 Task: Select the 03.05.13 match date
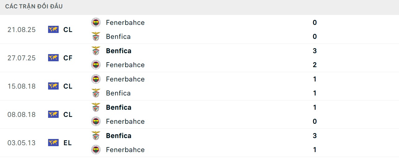21,143
